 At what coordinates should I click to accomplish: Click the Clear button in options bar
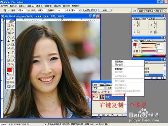105,10
